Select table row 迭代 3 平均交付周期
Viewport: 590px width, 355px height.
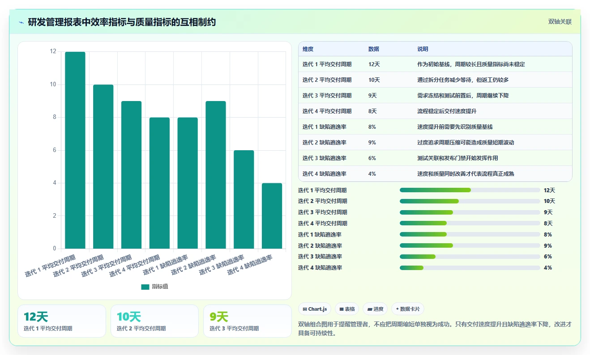tap(435, 96)
